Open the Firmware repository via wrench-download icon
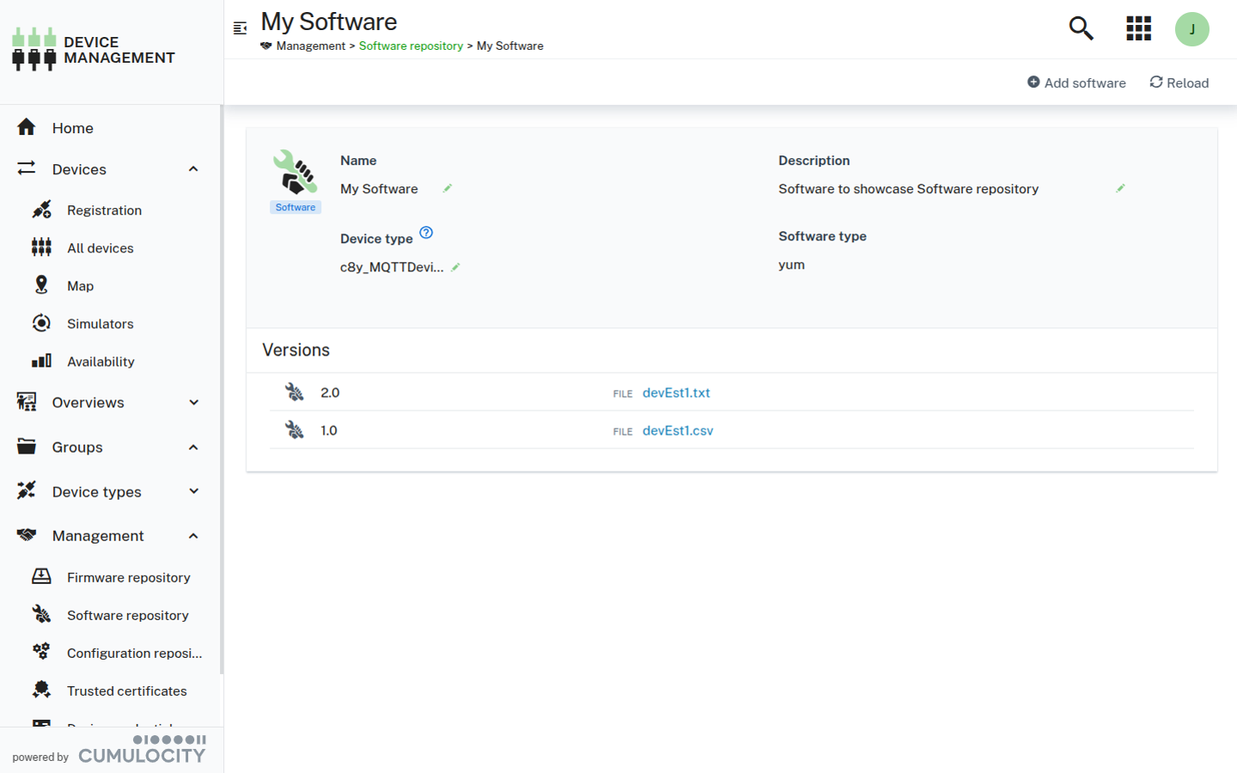 click(41, 576)
